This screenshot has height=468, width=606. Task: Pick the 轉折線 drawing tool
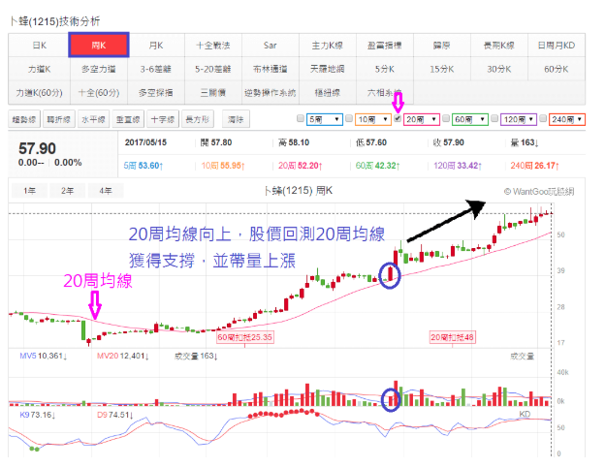click(59, 119)
